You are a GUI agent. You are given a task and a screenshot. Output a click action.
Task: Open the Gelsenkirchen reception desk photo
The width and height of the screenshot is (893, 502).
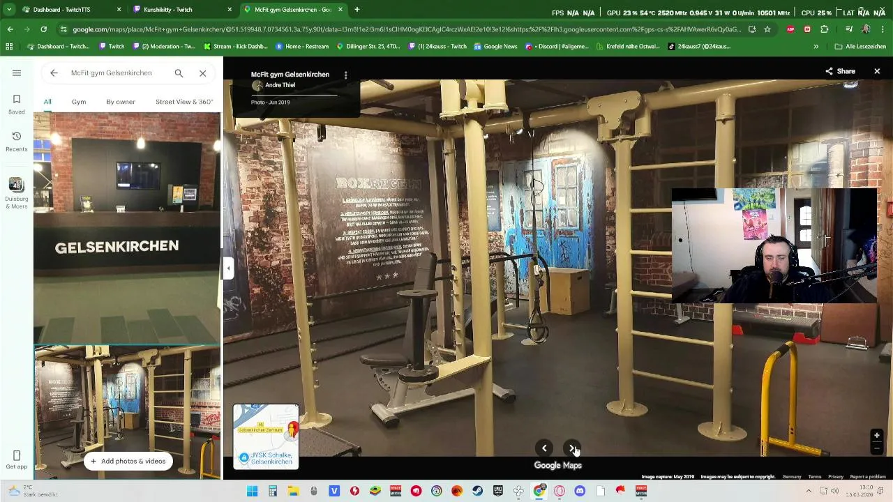(x=127, y=228)
